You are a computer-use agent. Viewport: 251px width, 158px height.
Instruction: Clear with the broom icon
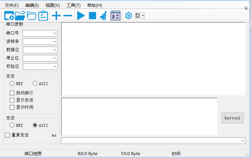tap(103, 16)
